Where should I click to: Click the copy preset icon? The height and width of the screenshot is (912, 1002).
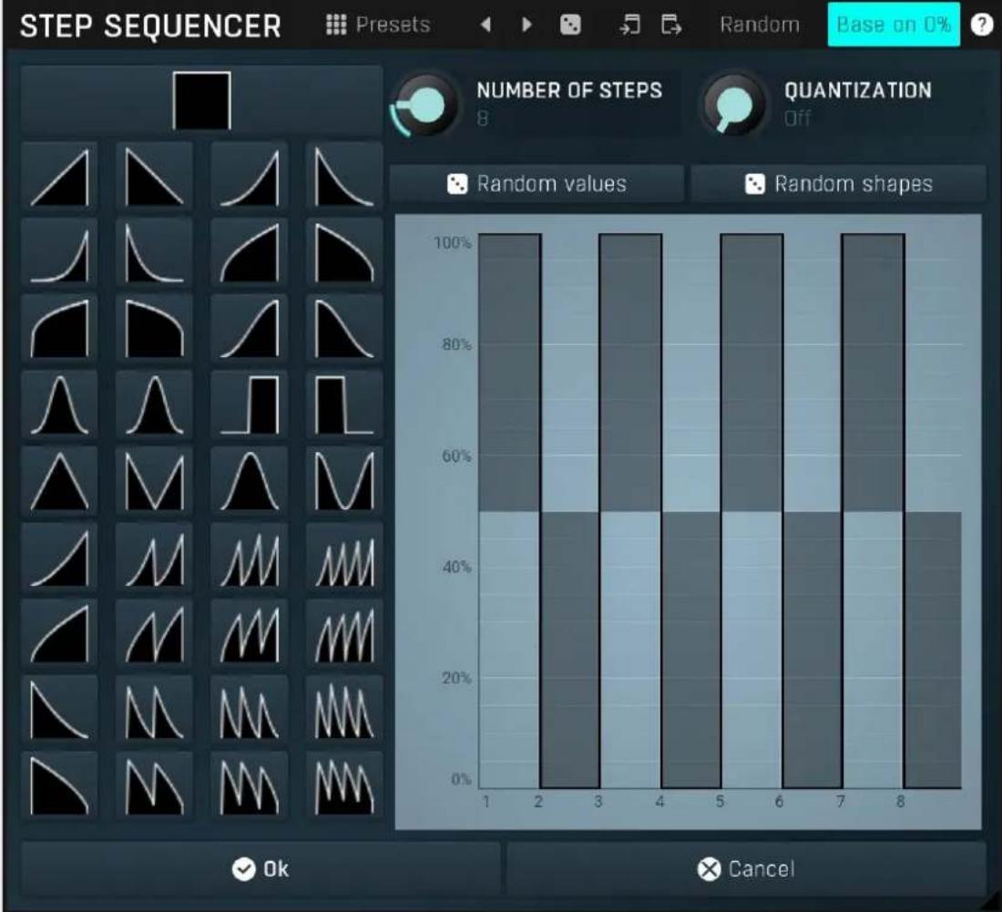[x=671, y=25]
